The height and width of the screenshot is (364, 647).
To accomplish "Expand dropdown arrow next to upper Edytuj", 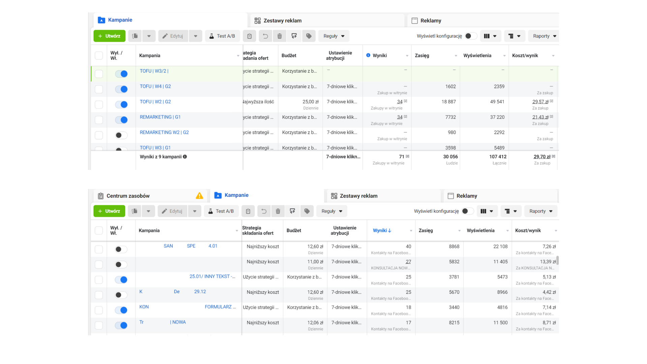I will [x=195, y=36].
